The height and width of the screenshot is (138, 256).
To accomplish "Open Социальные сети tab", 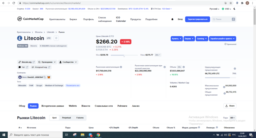I will click(104, 106).
